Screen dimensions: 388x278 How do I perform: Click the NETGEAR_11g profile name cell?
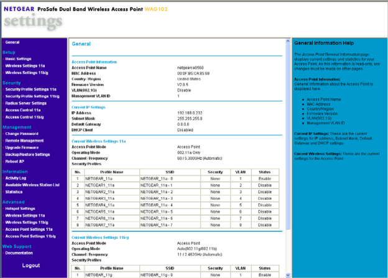coord(112,275)
